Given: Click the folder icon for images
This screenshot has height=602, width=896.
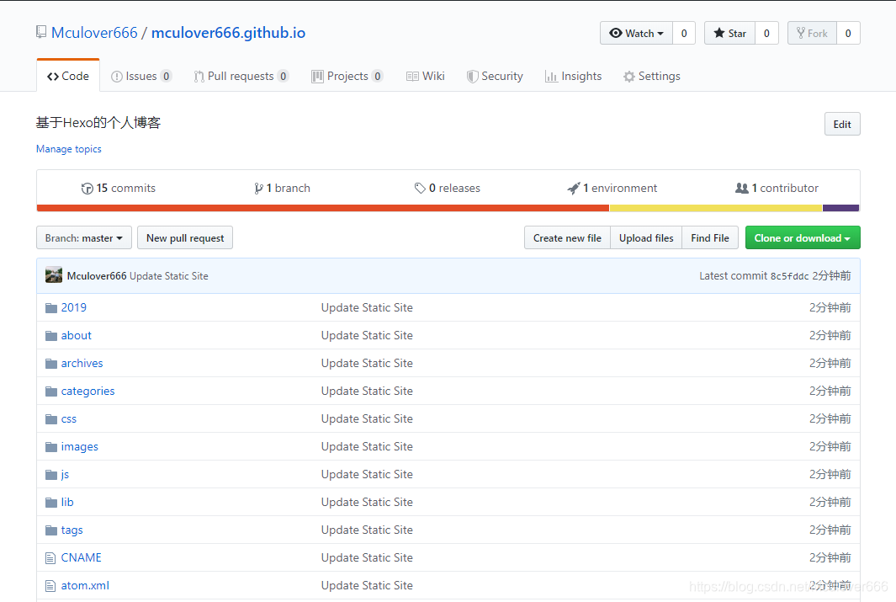Looking at the screenshot, I should tap(51, 447).
